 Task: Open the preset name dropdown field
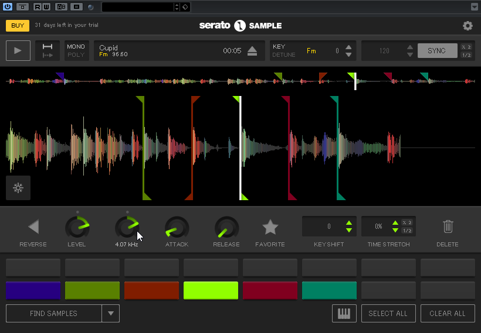point(137,7)
